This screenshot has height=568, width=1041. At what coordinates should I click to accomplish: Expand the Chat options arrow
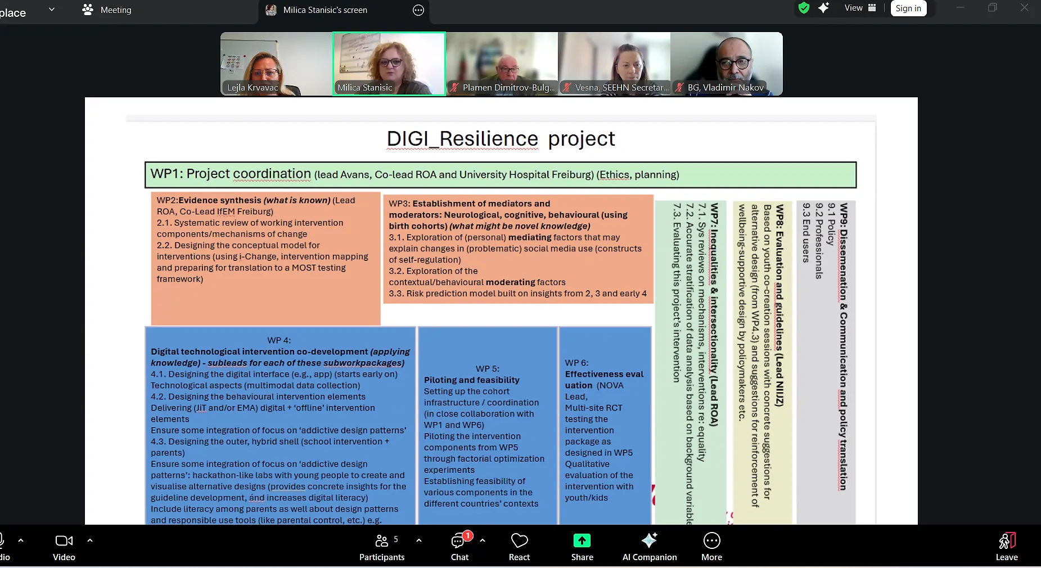[x=483, y=540]
